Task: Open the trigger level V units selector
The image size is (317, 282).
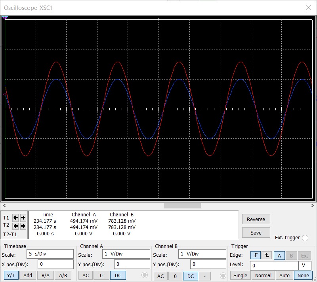Action: (x=303, y=265)
